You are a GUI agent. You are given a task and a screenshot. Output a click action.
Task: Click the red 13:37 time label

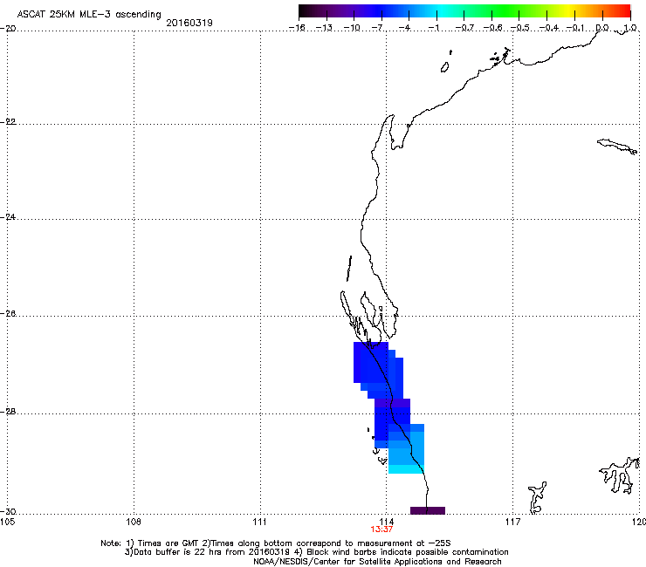[x=381, y=529]
